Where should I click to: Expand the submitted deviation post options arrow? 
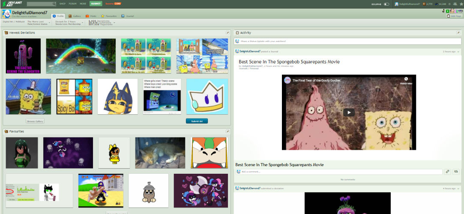click(x=458, y=188)
